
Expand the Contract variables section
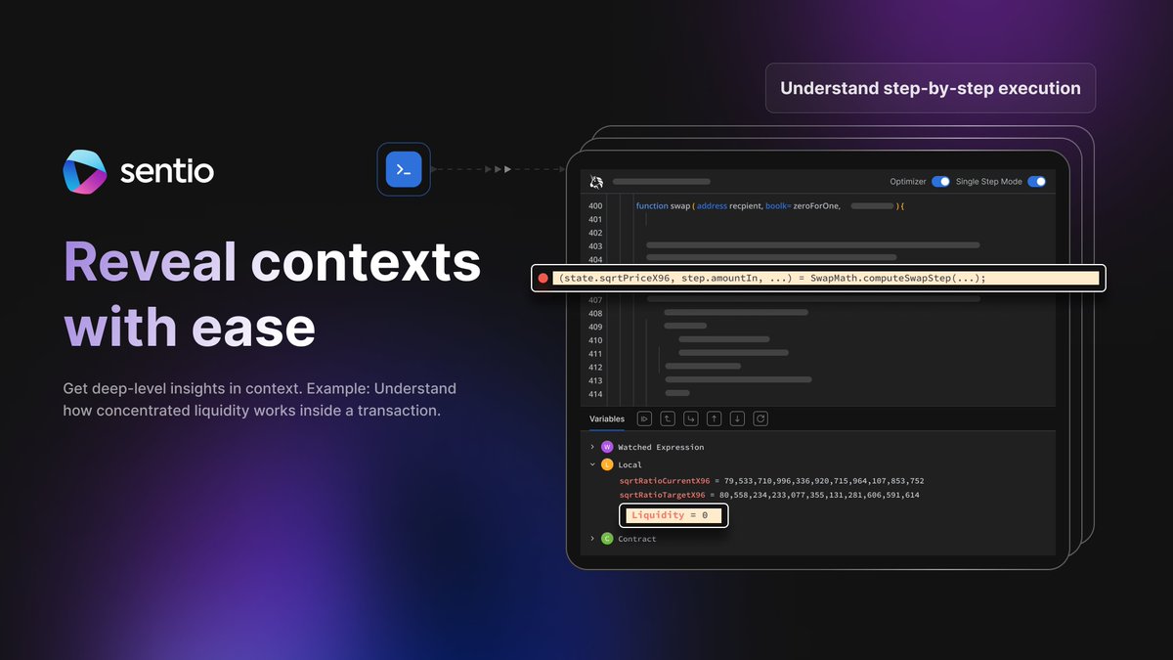coord(591,538)
